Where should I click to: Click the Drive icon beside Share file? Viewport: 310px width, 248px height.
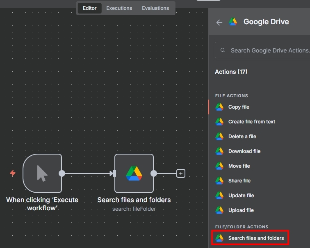click(x=219, y=181)
